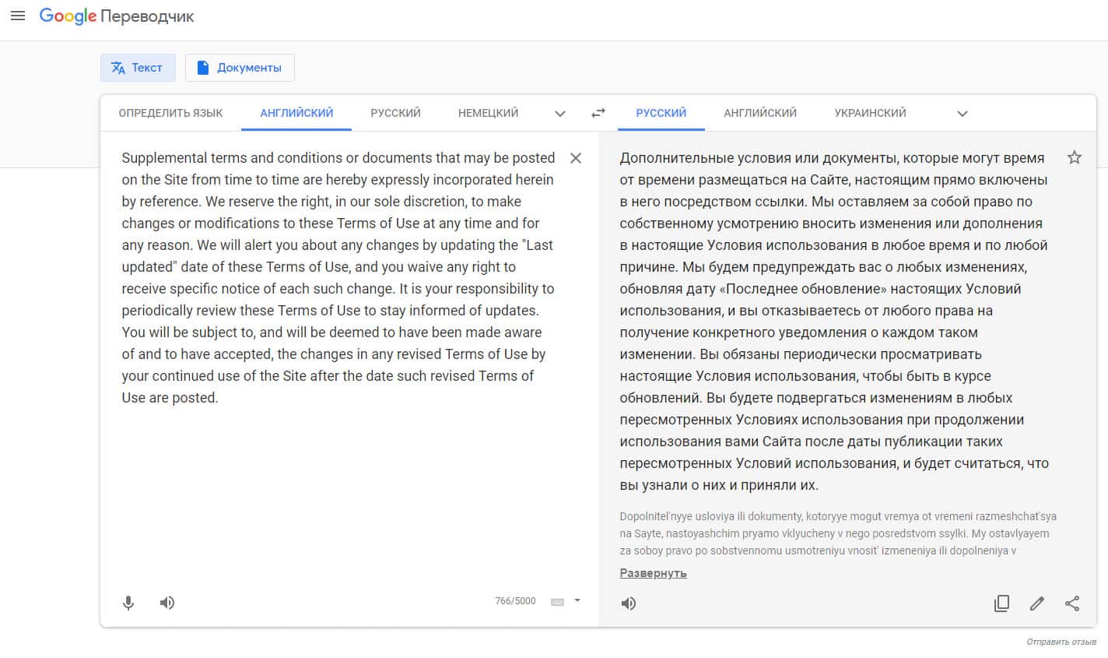Listen to the Russian translation
Screen dimensions: 1108x658
coord(629,603)
